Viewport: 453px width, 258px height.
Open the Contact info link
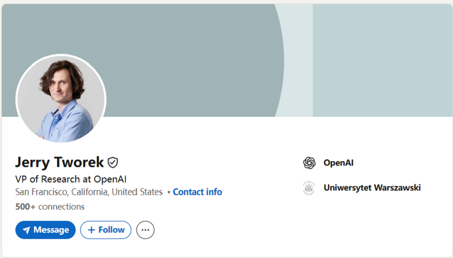[198, 192]
